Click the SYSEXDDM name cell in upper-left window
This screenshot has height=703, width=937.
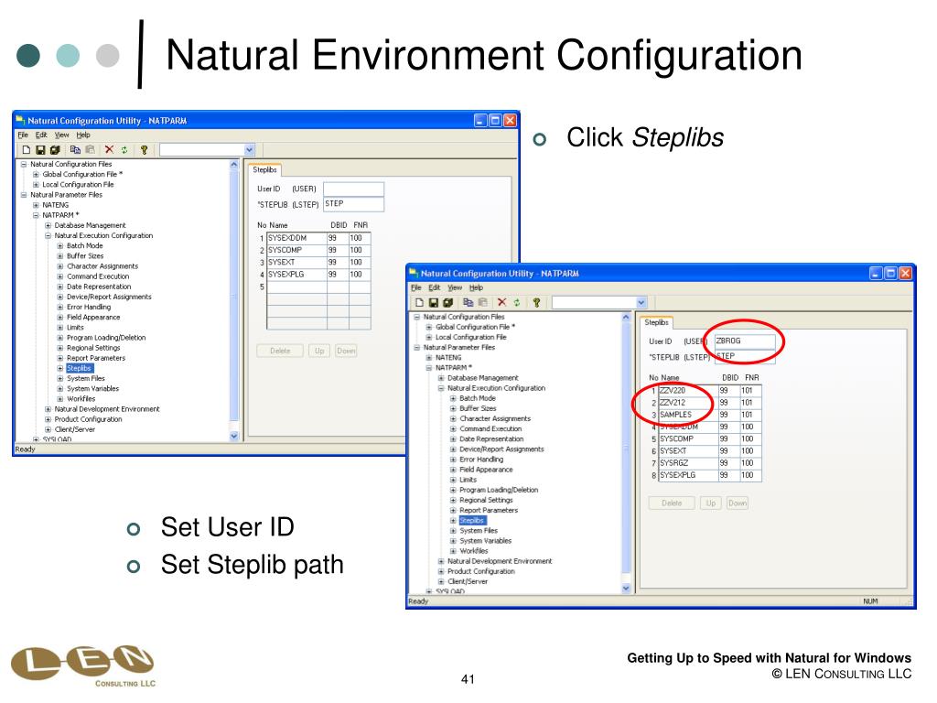tap(296, 238)
